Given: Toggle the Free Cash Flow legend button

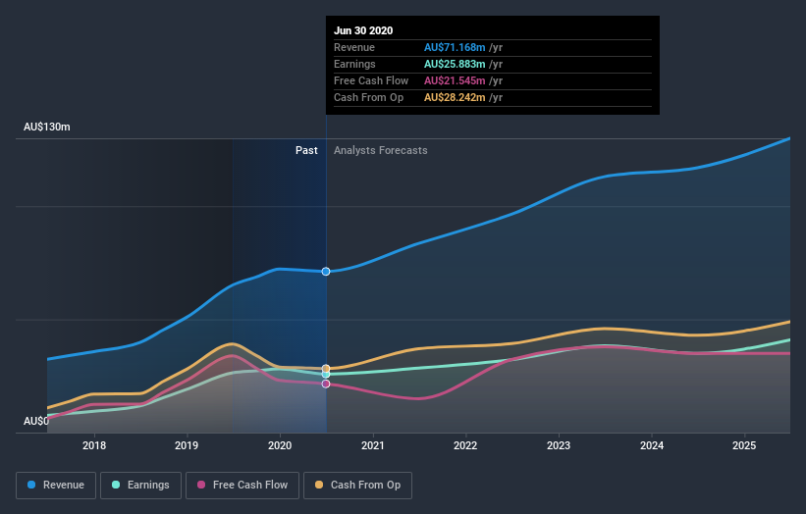Looking at the screenshot, I should (x=242, y=486).
